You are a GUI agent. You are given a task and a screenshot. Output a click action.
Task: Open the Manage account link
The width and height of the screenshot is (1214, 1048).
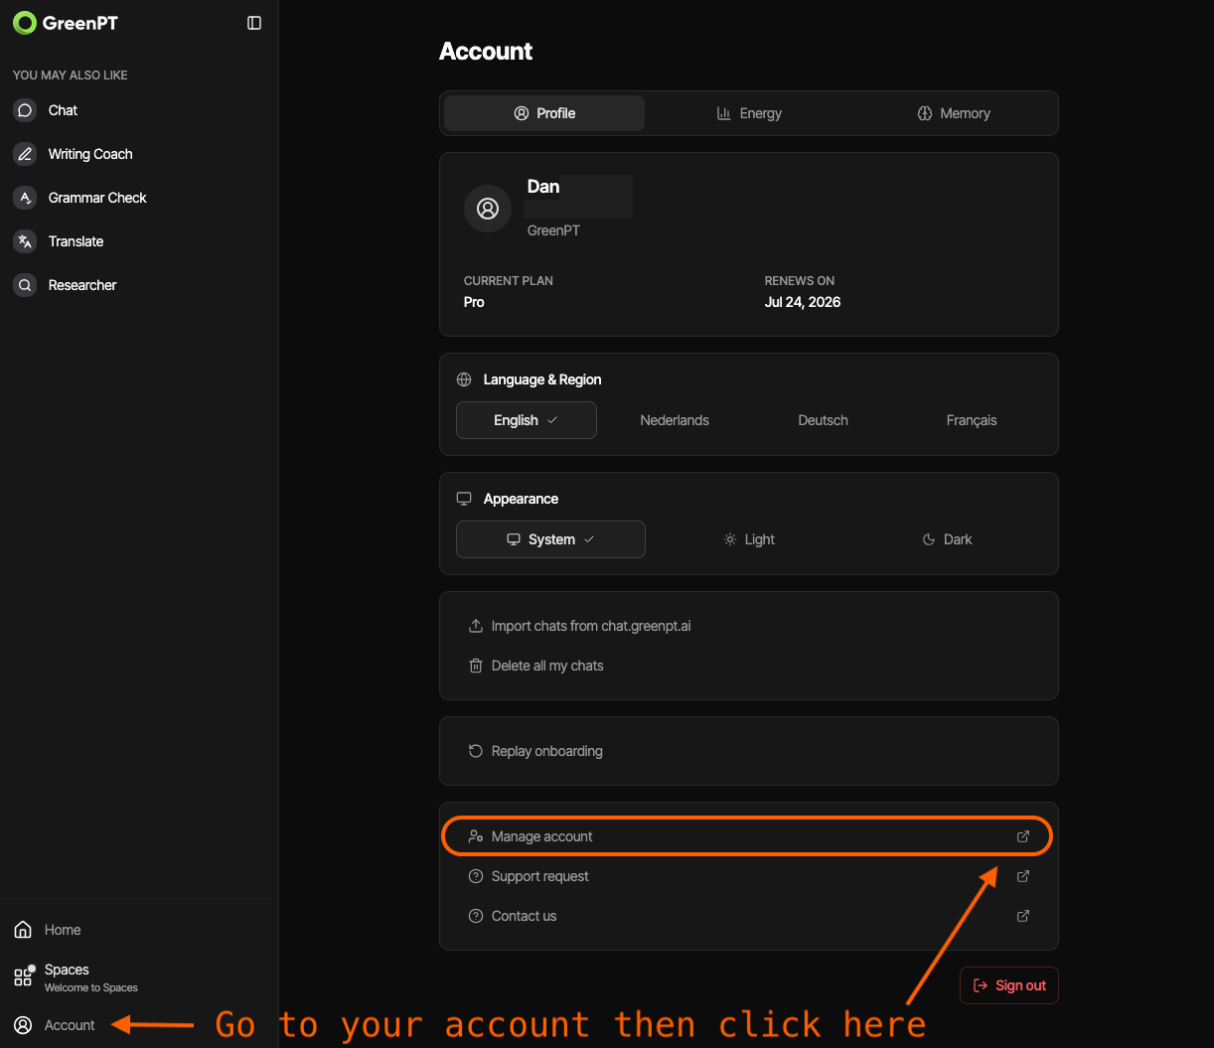(x=749, y=836)
